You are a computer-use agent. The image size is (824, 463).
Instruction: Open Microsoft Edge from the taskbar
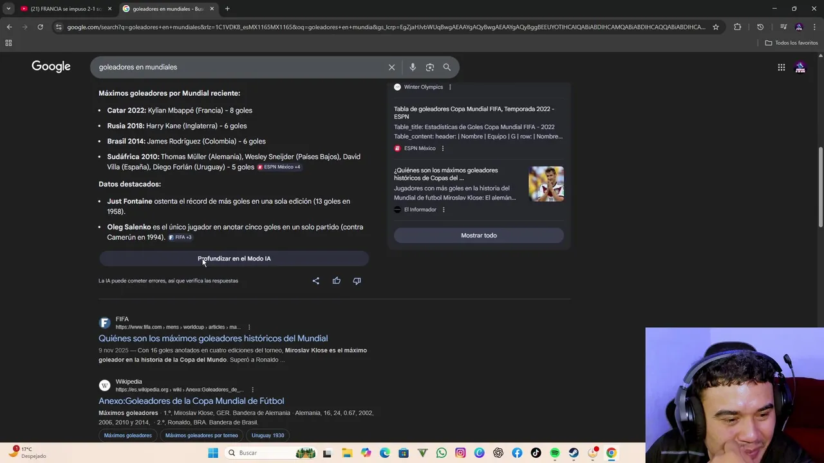[x=384, y=453]
